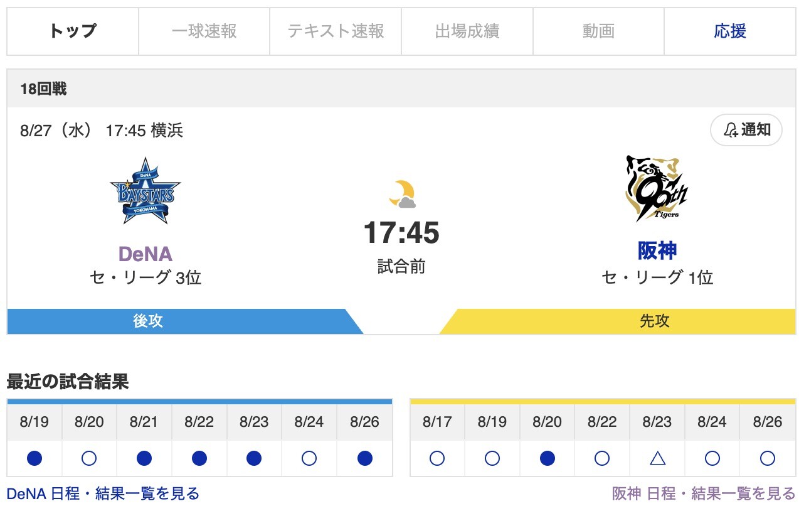Open the トップ tab
799x511 pixels.
pyautogui.click(x=73, y=31)
